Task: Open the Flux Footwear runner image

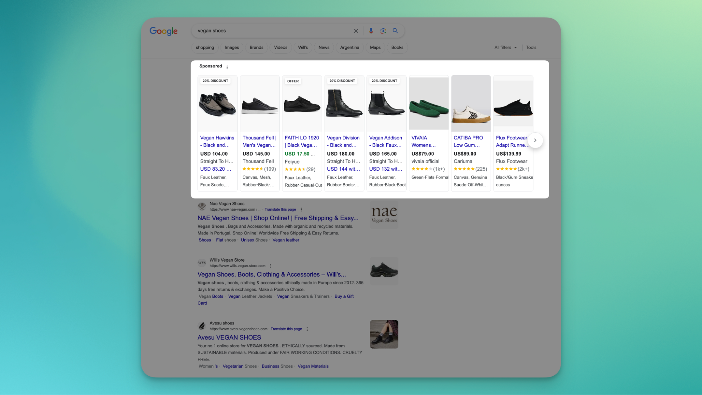Action: [x=513, y=104]
